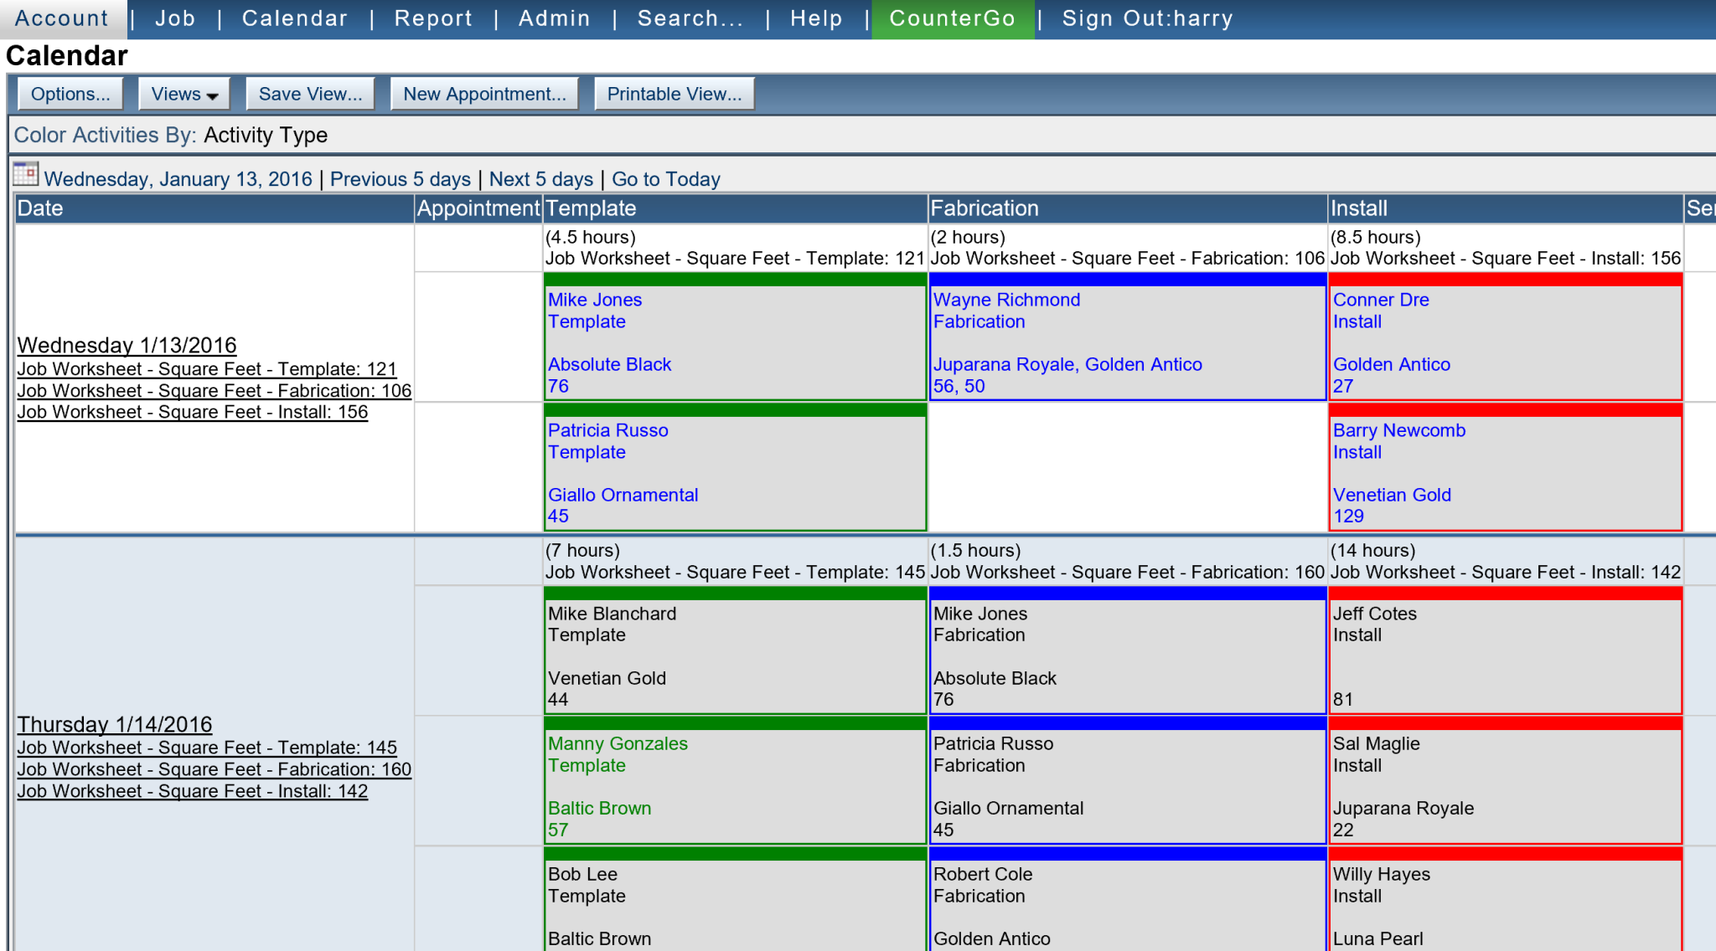
Task: Jump to today using Go to Today
Action: 665,178
